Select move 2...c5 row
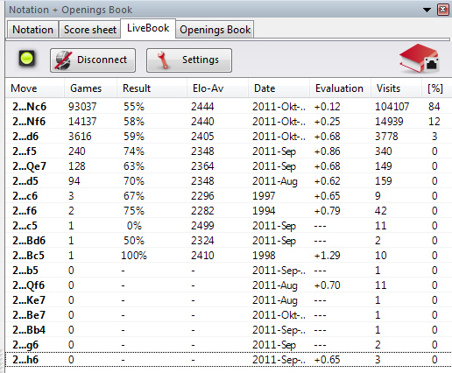Viewport: 452px width, 373px height. click(x=229, y=226)
